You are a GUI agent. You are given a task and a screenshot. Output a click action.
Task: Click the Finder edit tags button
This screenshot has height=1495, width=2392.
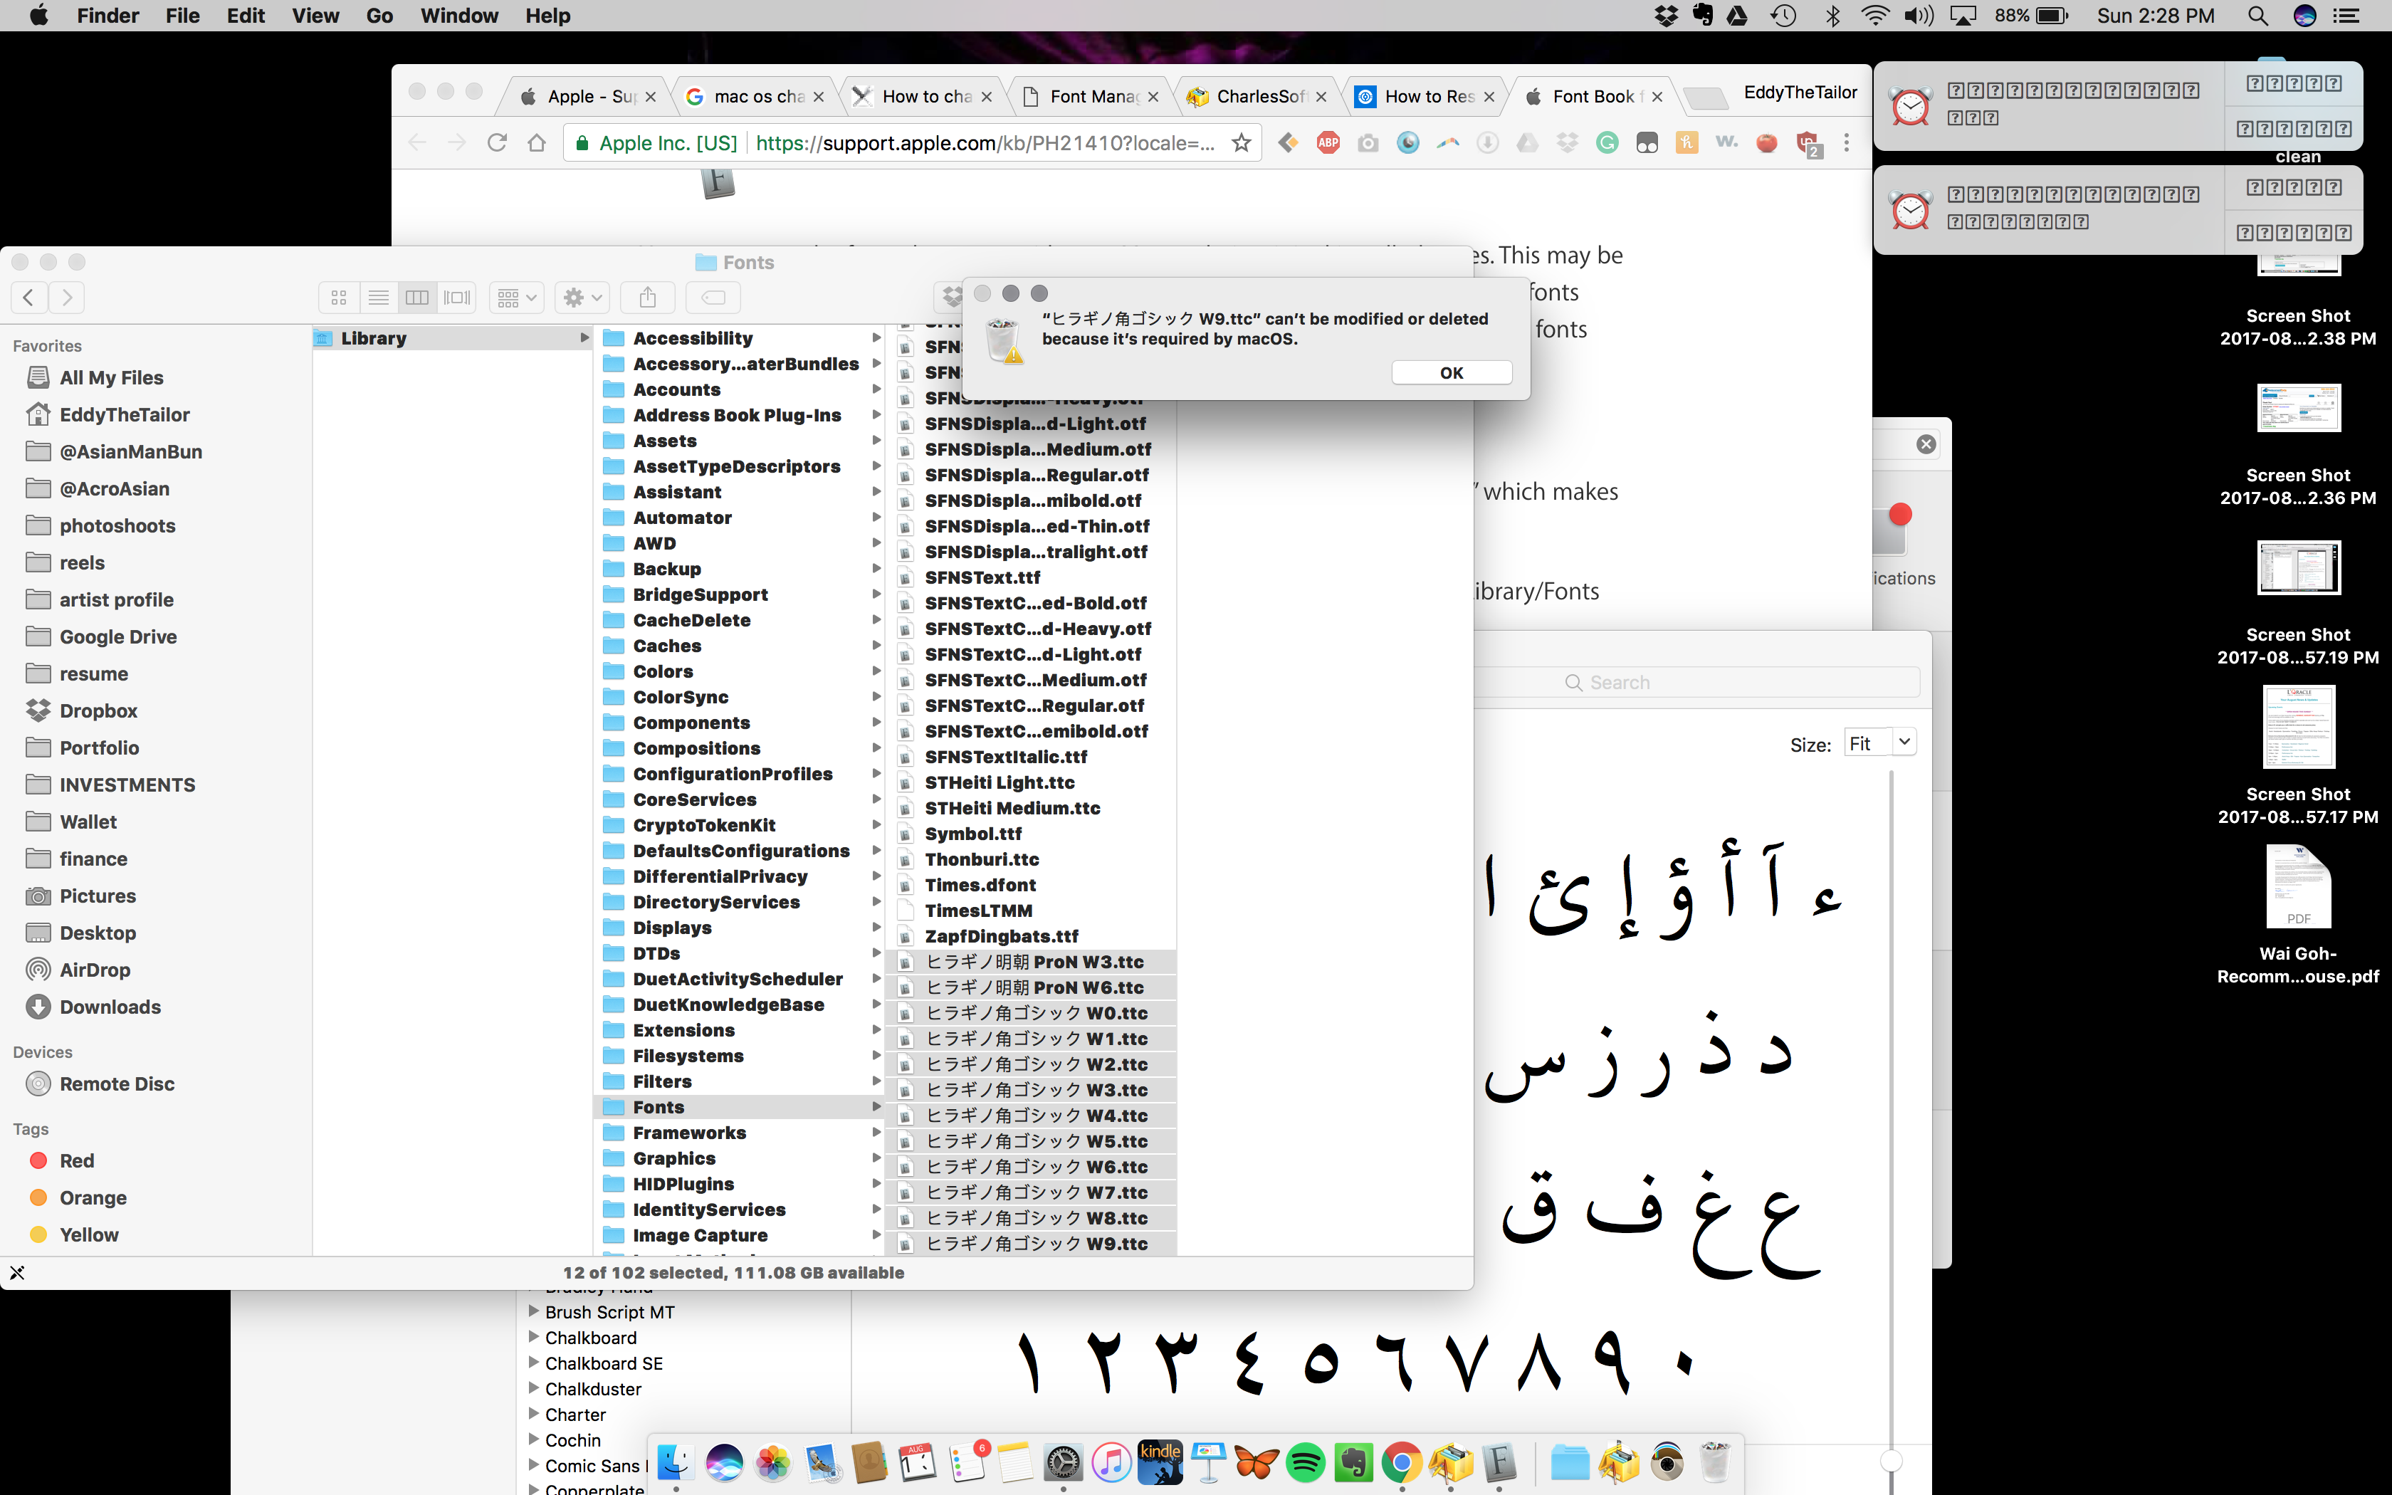pos(713,298)
